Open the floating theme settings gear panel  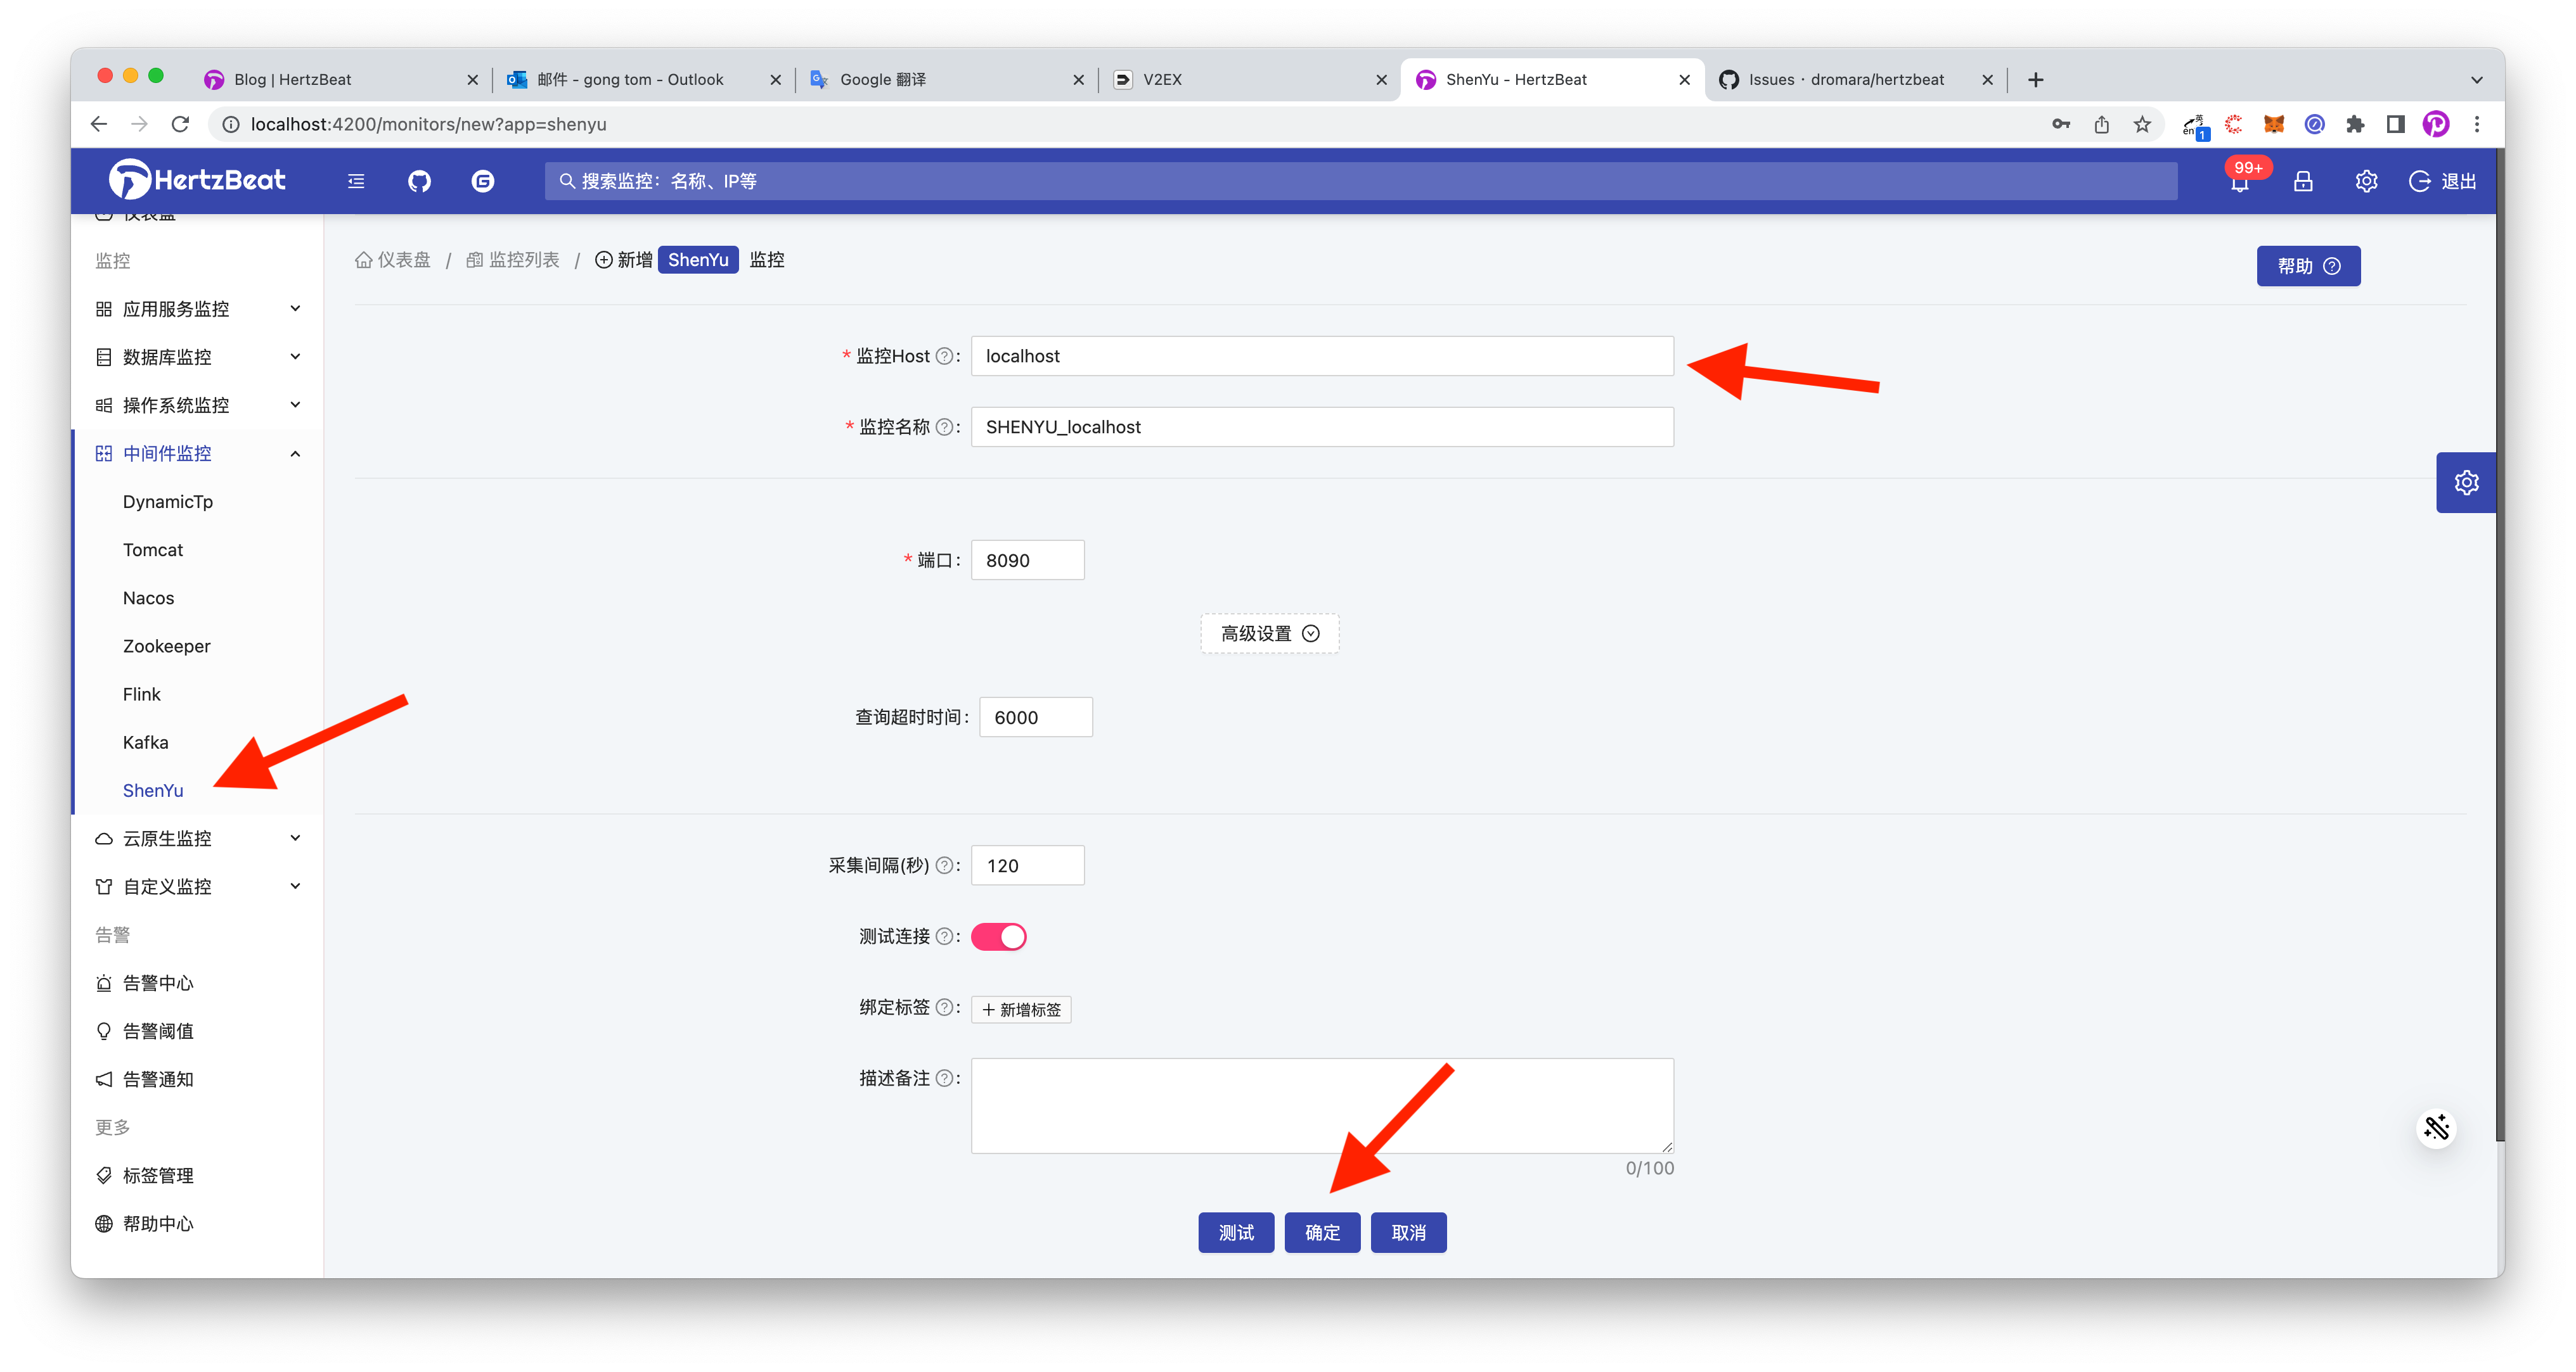tap(2466, 483)
